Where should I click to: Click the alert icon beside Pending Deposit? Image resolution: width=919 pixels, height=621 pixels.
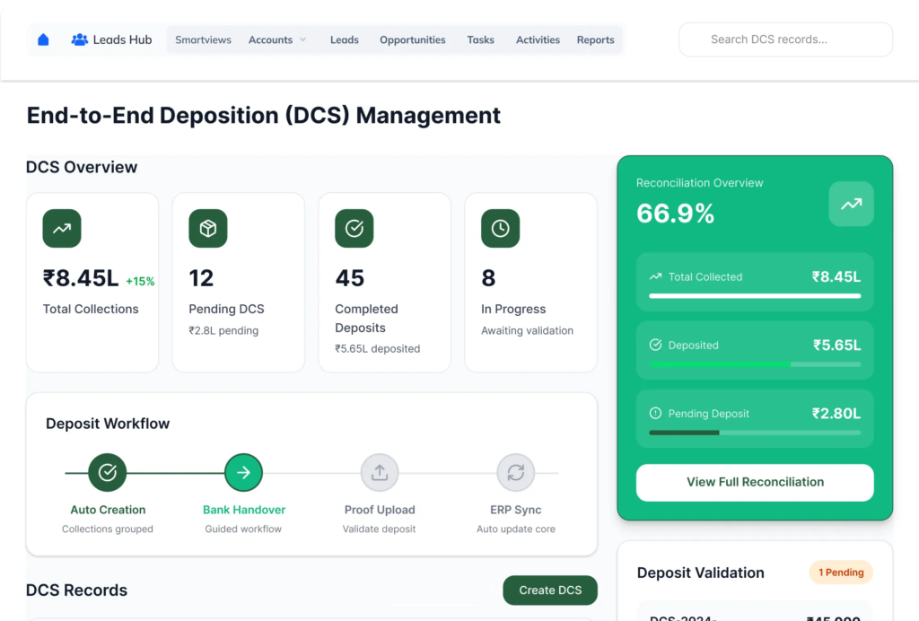pos(655,414)
